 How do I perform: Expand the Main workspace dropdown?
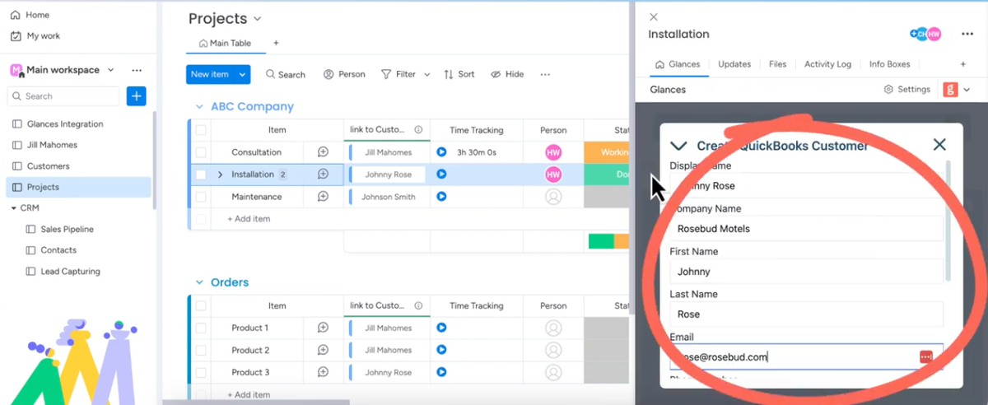[110, 70]
